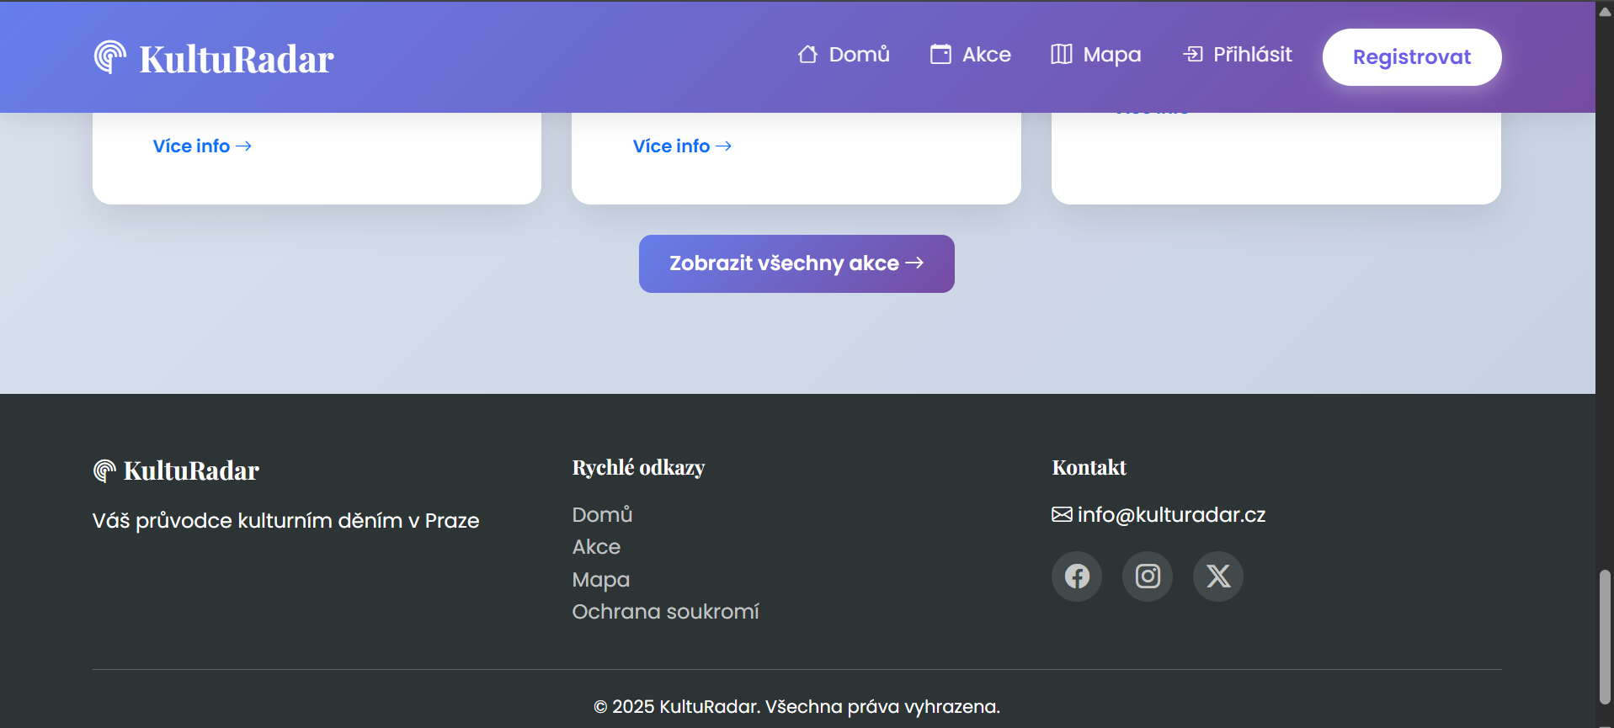Open the Instagram social icon
Viewport: 1614px width, 728px height.
pyautogui.click(x=1148, y=577)
